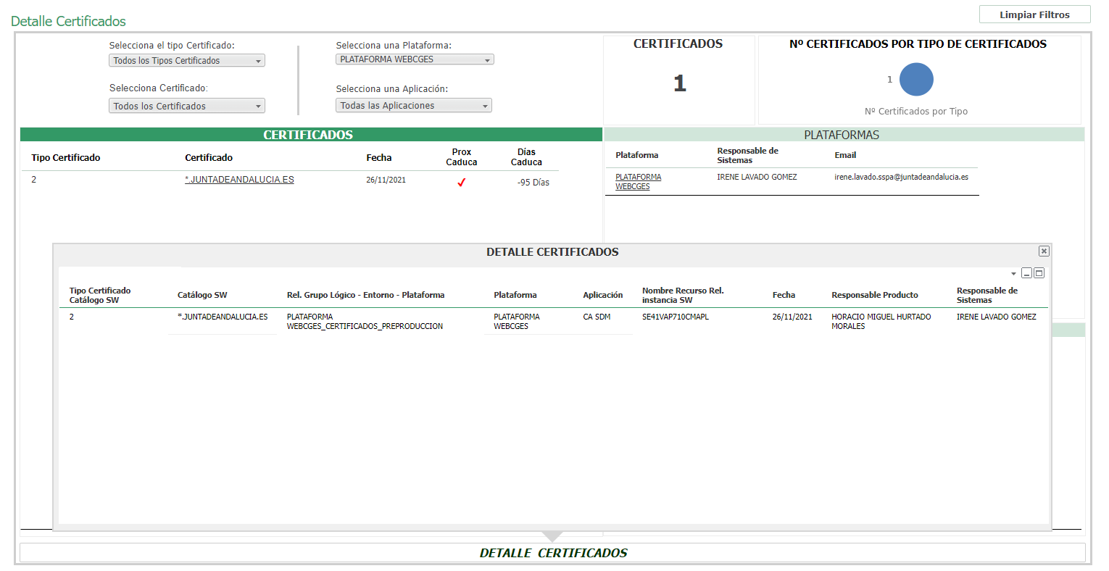This screenshot has height=571, width=1109.
Task: Open the 'Todos los Tipos Certificados' dropdown
Action: pos(187,61)
